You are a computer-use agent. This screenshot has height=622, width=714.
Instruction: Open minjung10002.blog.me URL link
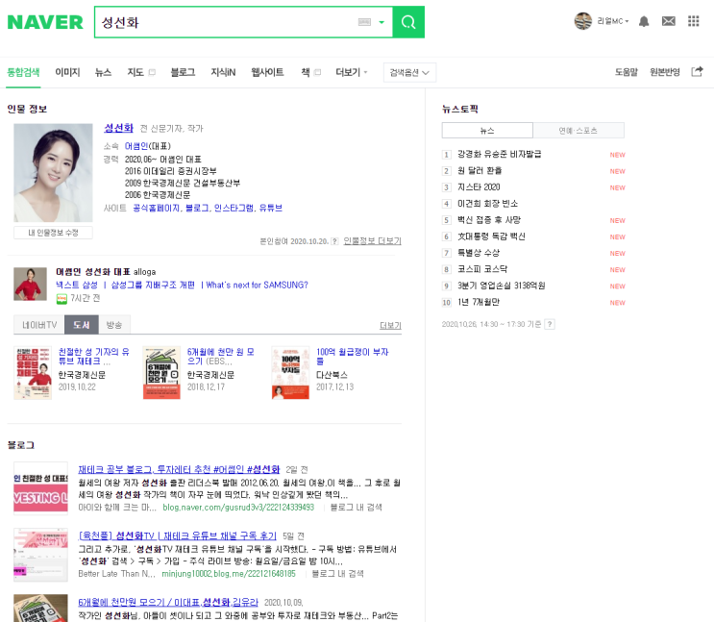tap(229, 574)
